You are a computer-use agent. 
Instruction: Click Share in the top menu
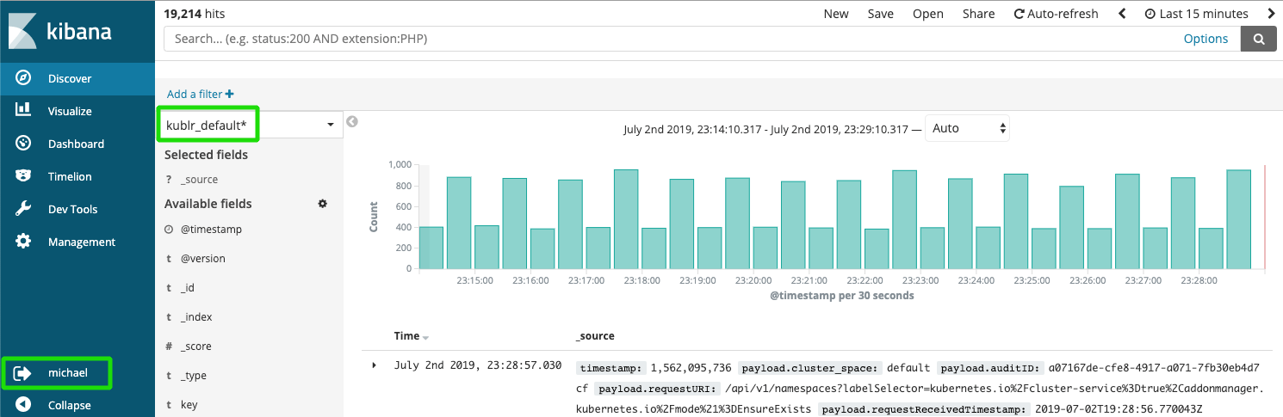[979, 14]
